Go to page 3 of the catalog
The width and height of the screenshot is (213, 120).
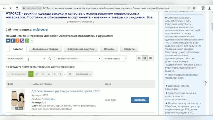coord(43,74)
